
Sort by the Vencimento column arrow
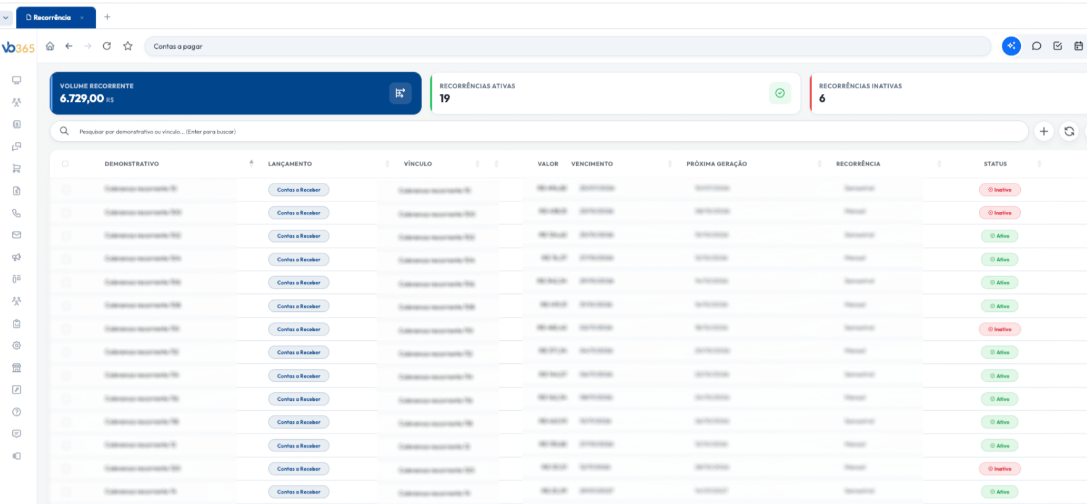pyautogui.click(x=670, y=164)
